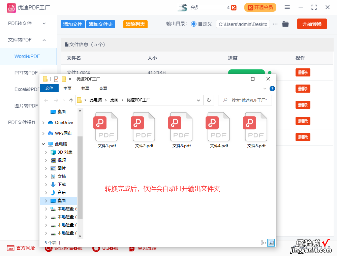Image resolution: width=337 pixels, height=256 pixels.
Task: Click the 开始转换 button
Action: pyautogui.click(x=312, y=24)
